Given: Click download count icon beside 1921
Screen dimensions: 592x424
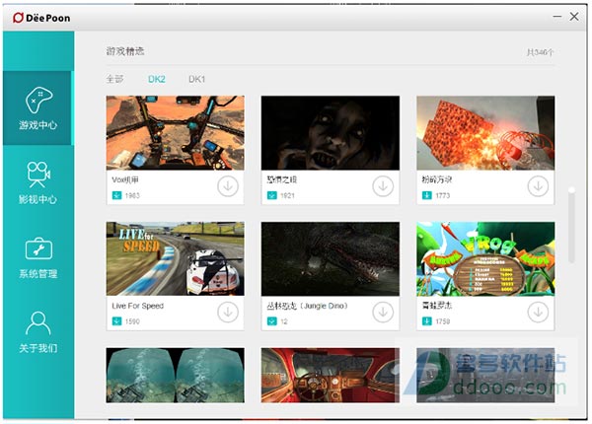Looking at the screenshot, I should tap(272, 195).
